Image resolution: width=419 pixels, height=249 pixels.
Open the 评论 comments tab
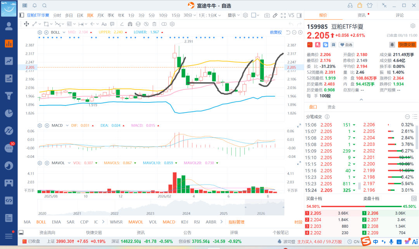(400, 16)
